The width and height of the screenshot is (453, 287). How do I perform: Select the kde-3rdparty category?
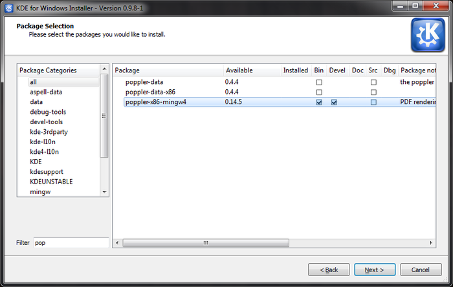[49, 132]
